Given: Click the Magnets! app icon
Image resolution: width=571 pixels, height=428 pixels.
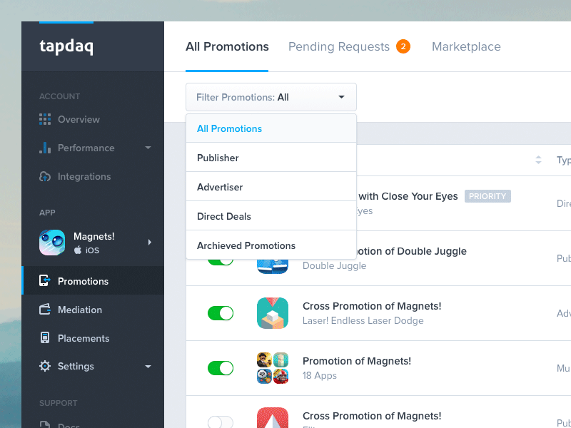Looking at the screenshot, I should [51, 242].
